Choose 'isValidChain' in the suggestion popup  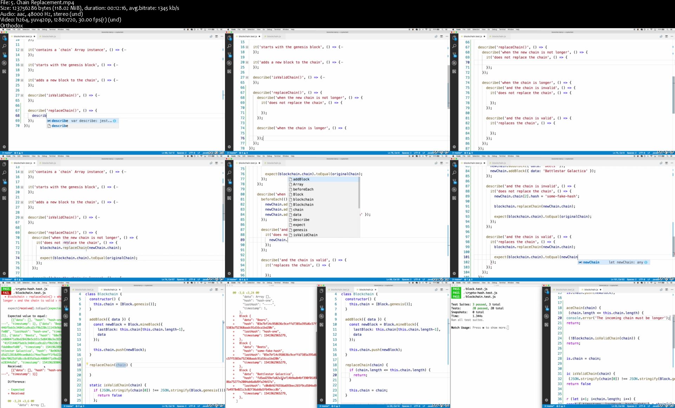[305, 235]
